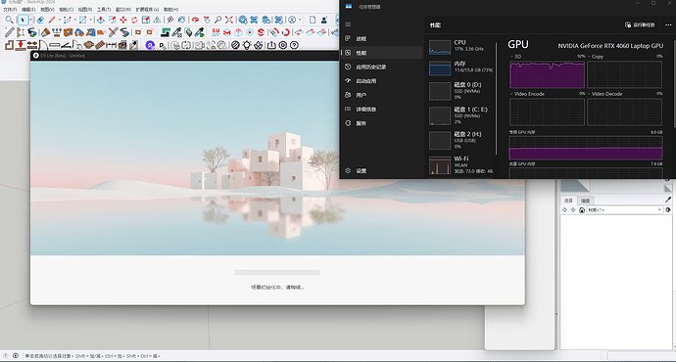The image size is (676, 362).
Task: Open the materials library dropdown list
Action: tap(625, 209)
